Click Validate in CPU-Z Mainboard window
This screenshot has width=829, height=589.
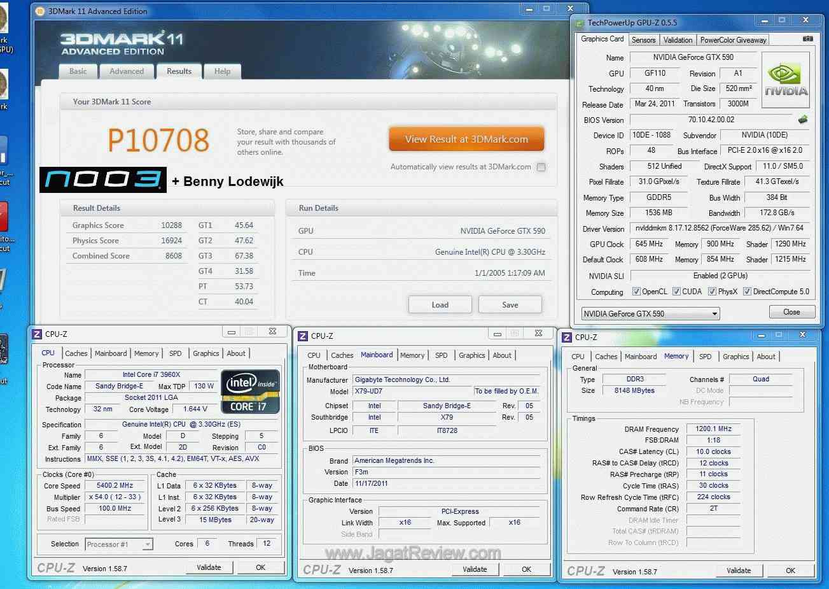[475, 569]
